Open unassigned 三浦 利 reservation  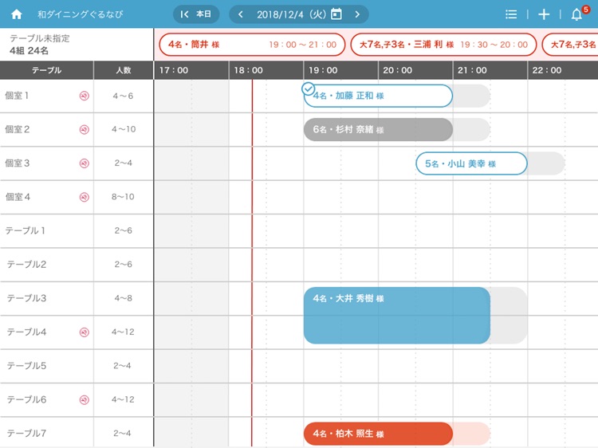443,45
